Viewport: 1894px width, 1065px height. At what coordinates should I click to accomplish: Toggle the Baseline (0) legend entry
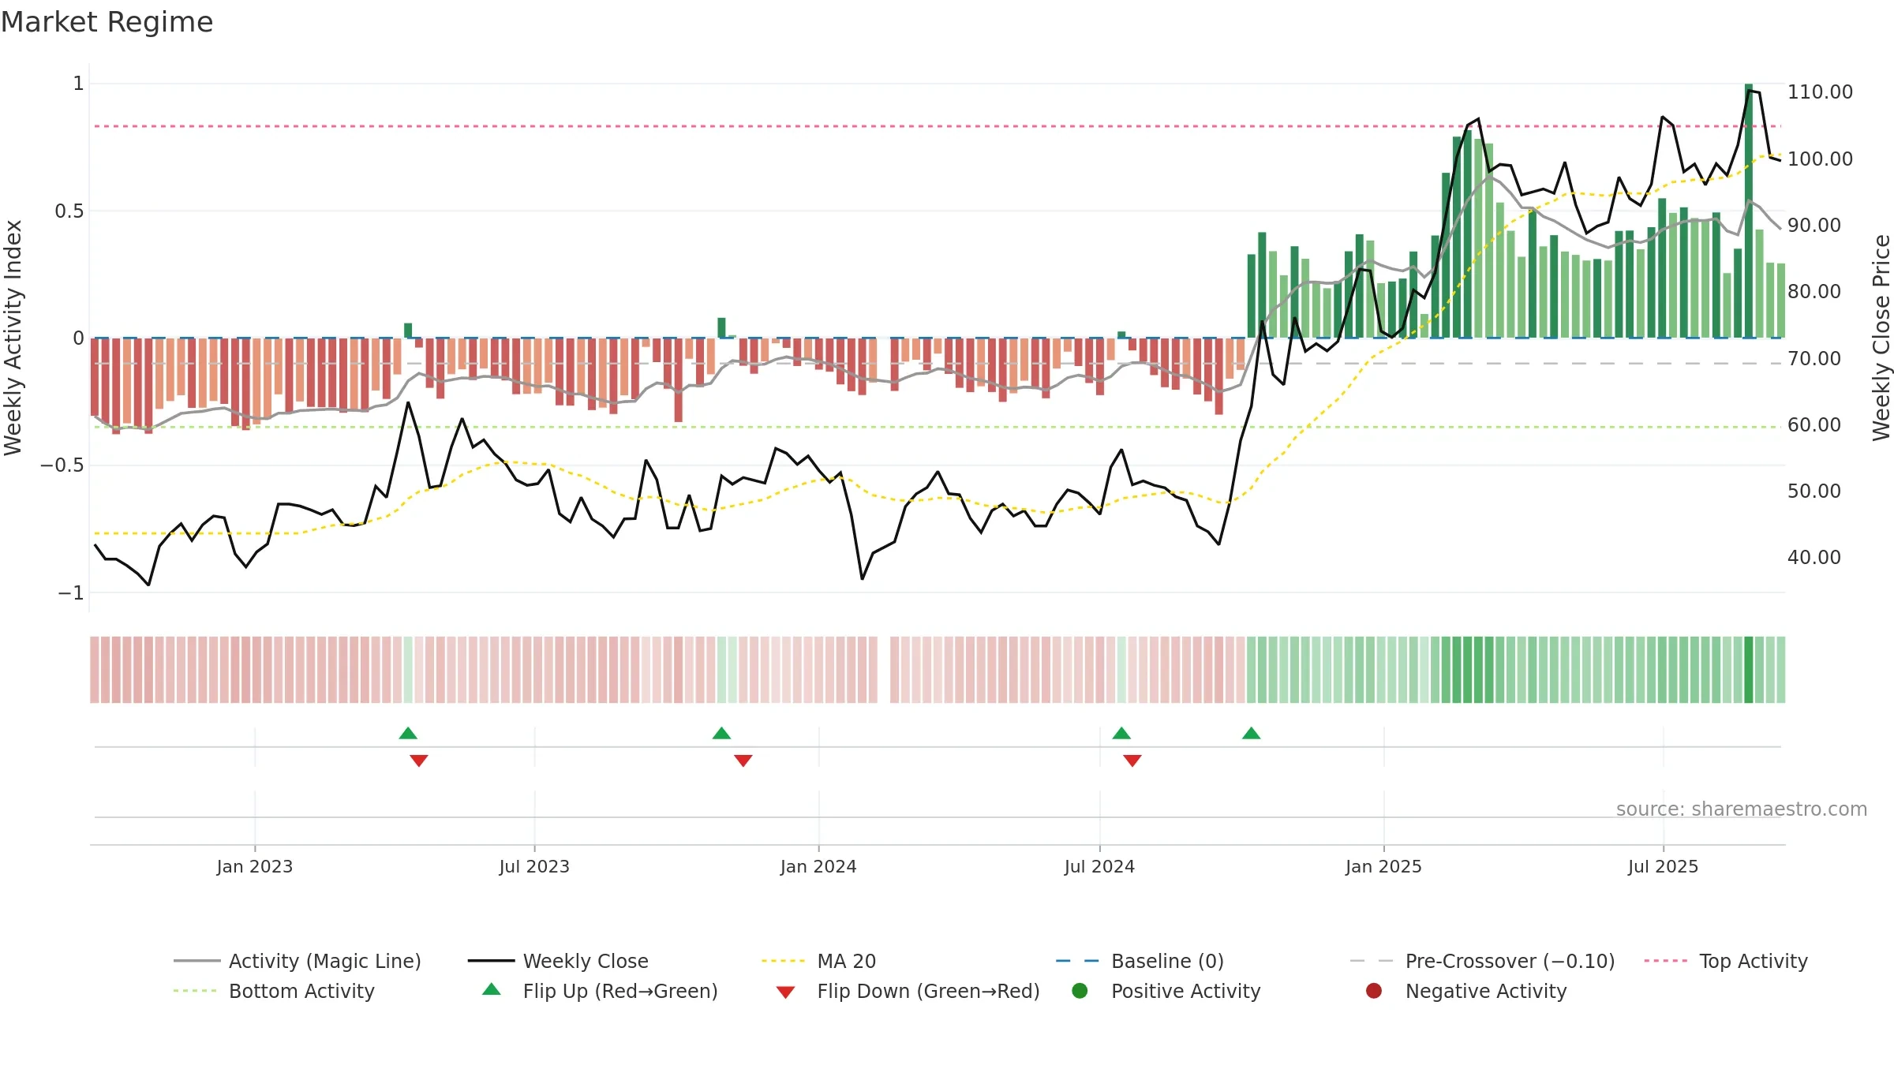click(1140, 961)
